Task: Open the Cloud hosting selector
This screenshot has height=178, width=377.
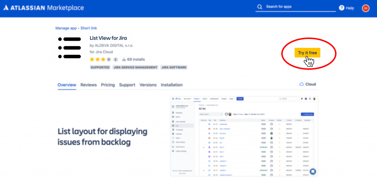Action: point(307,84)
